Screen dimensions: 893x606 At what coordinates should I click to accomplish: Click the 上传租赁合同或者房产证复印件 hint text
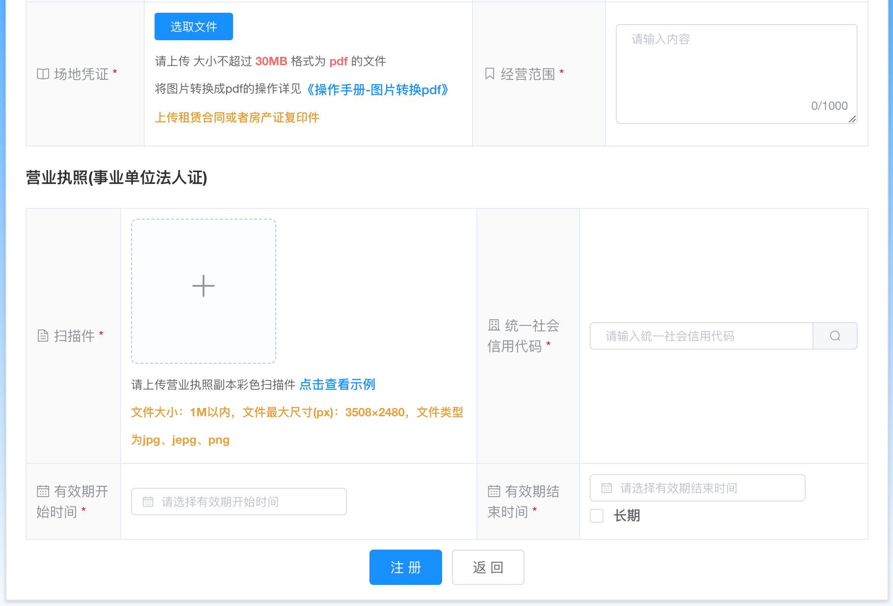(237, 118)
